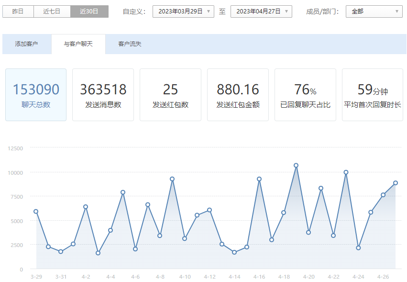The height and width of the screenshot is (282, 407).
Task: Click the chart data point for 4-2
Action: point(86,207)
